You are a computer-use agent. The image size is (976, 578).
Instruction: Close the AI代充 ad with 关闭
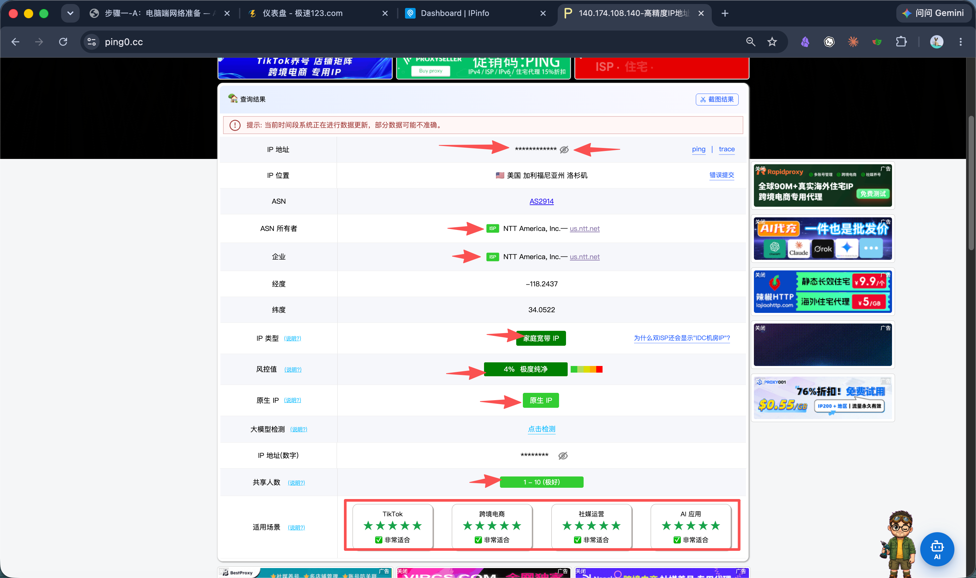point(760,222)
